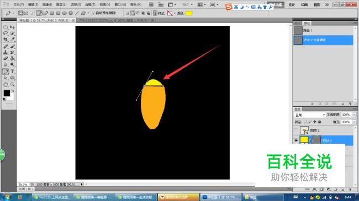Create new path in Paths panel
The image size is (359, 201).
(x=342, y=104)
